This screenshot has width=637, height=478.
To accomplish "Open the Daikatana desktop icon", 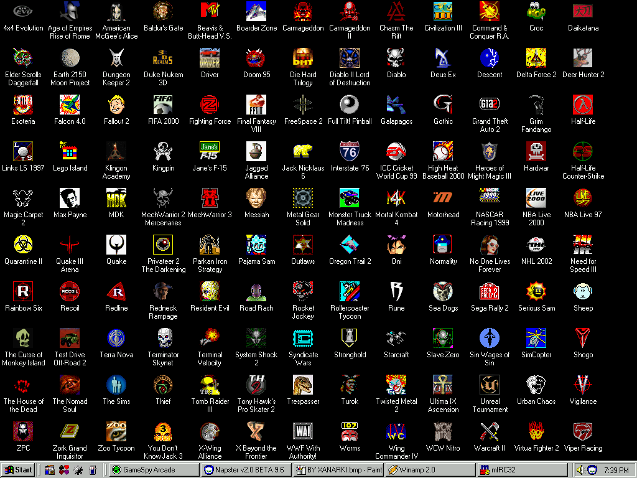I will (x=583, y=11).
